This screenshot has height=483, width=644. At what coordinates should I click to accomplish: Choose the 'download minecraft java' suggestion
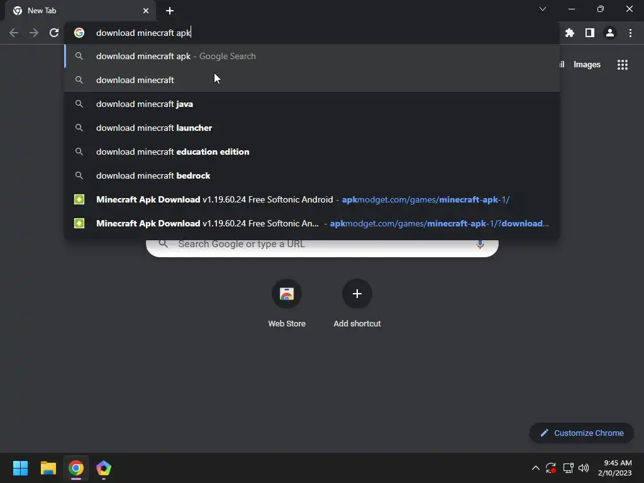[312, 104]
